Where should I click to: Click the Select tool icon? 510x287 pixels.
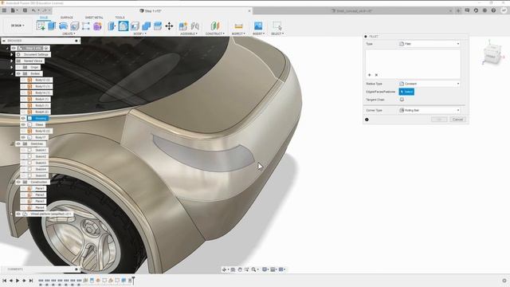pyautogui.click(x=277, y=26)
